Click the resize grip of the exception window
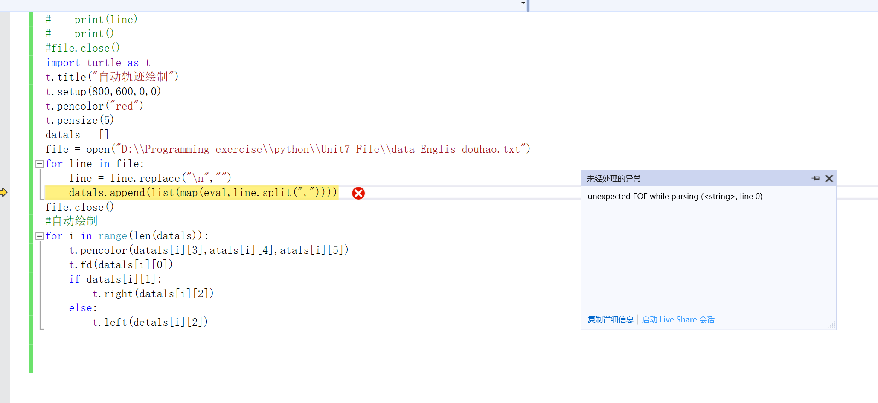Screen dimensions: 878x403 (x=831, y=326)
